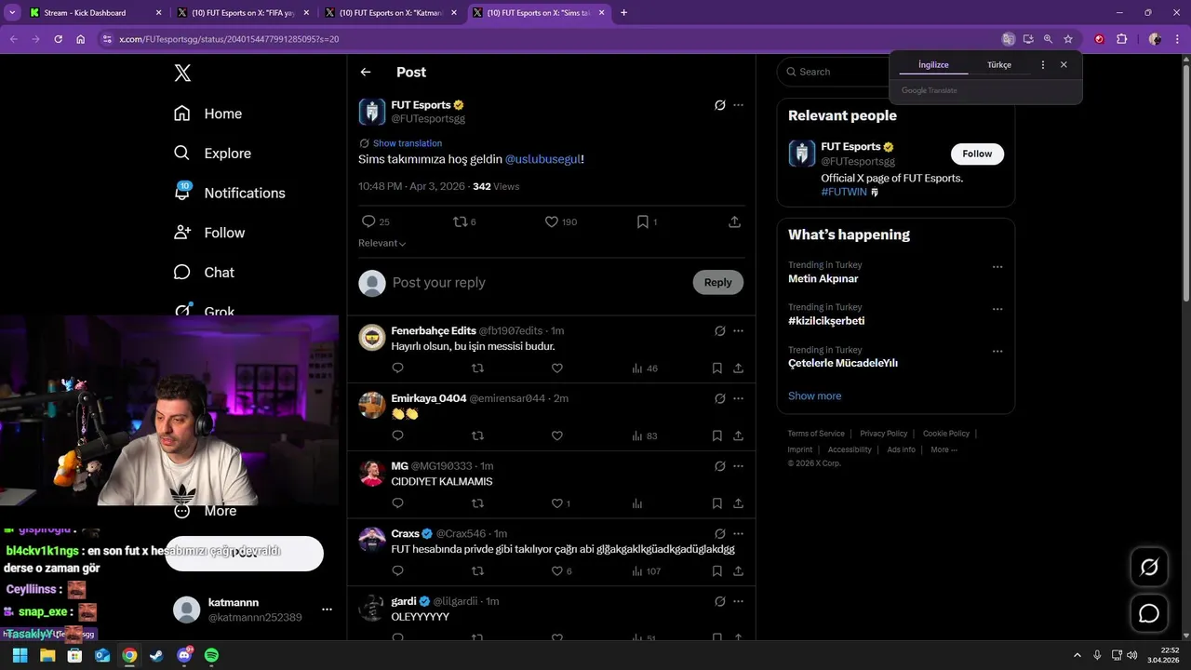Open Home in the X sidebar
The image size is (1191, 670).
207,114
